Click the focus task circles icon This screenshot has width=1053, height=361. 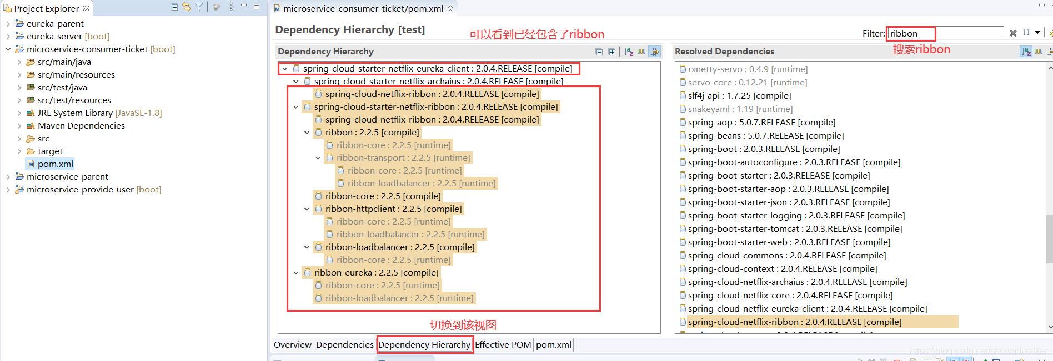(217, 7)
